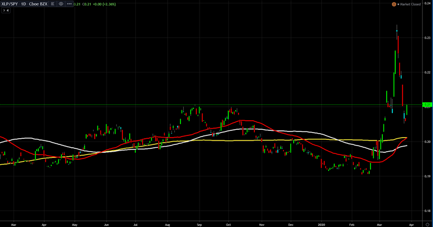Click the 0.19 price axis label
The image size is (433, 227).
(427, 176)
